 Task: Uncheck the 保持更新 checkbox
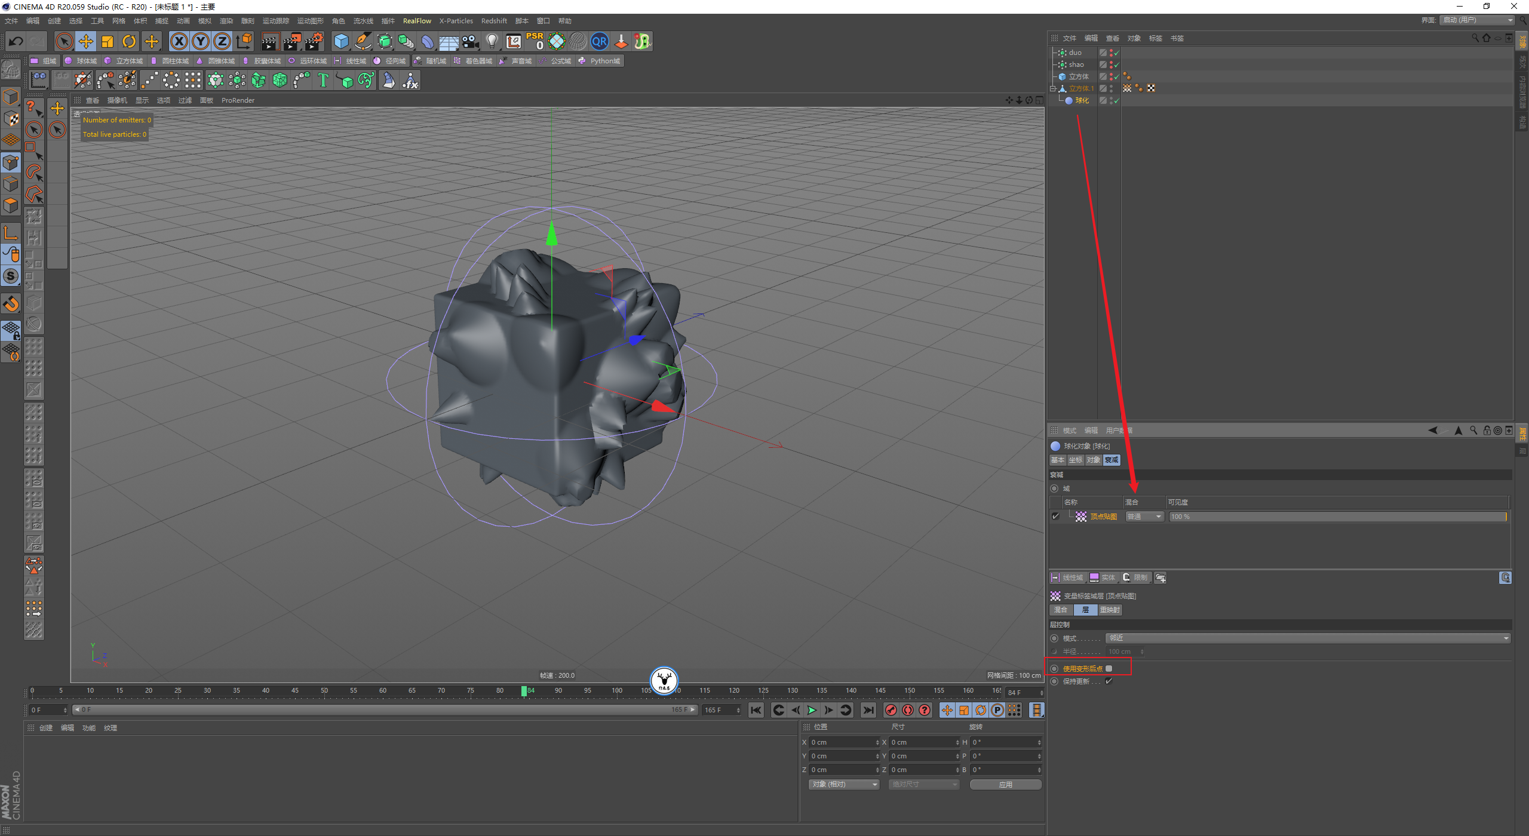point(1109,681)
